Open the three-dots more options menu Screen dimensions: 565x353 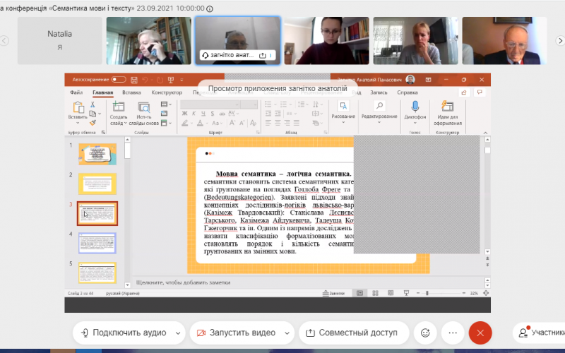point(453,332)
